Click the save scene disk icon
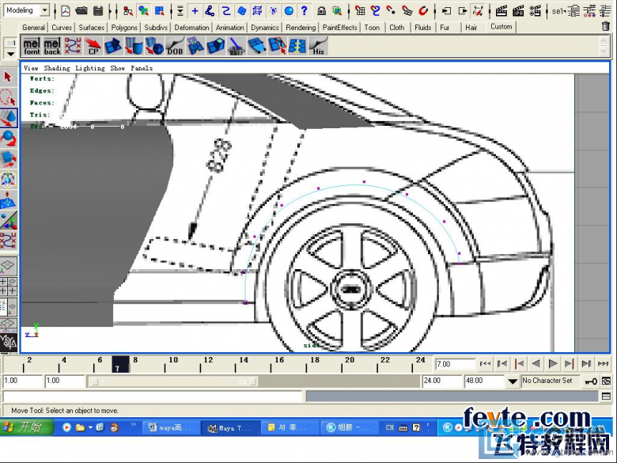The width and height of the screenshot is (617, 463). pos(97,11)
